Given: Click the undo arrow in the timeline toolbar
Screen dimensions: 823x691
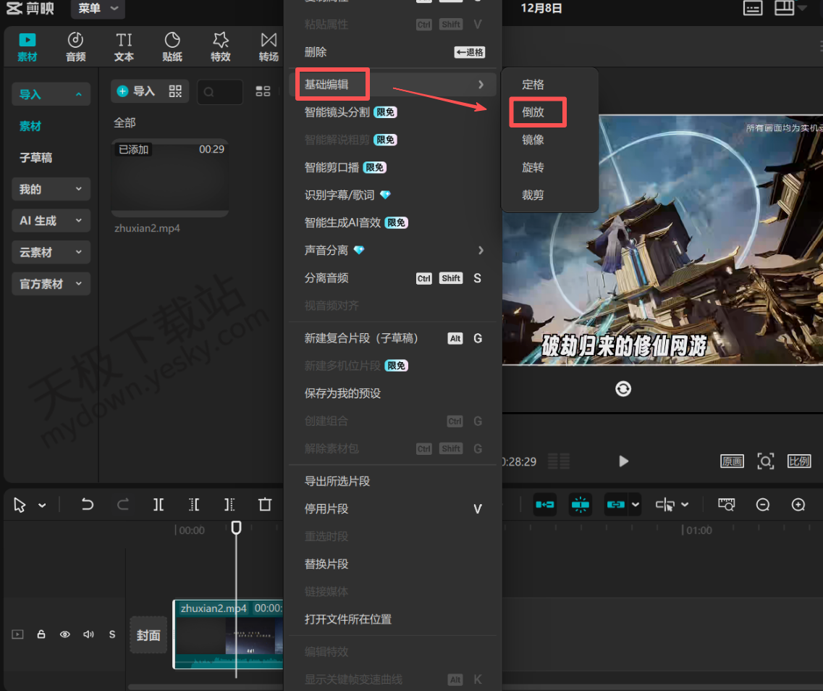Looking at the screenshot, I should click(x=87, y=504).
